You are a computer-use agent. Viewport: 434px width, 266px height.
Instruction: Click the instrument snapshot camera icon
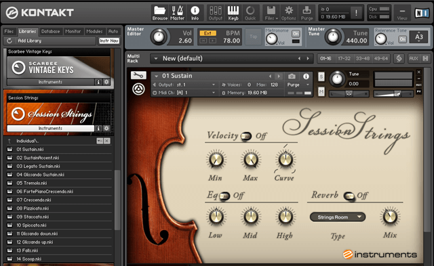[x=292, y=76]
